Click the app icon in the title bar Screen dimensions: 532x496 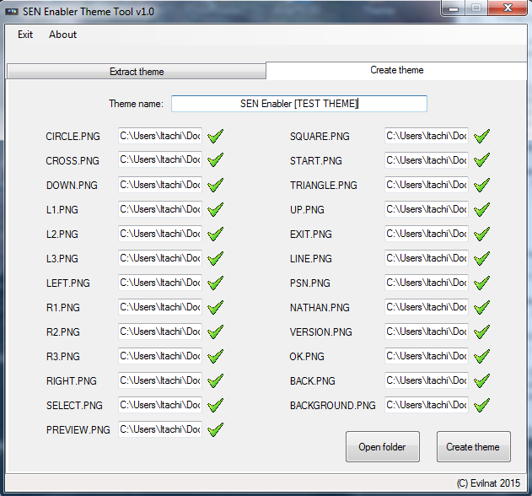12,9
